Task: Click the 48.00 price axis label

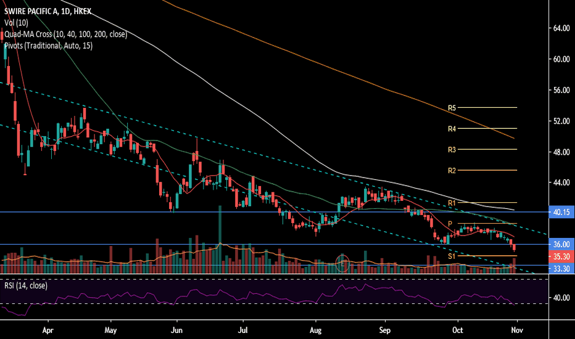Action: tap(561, 152)
